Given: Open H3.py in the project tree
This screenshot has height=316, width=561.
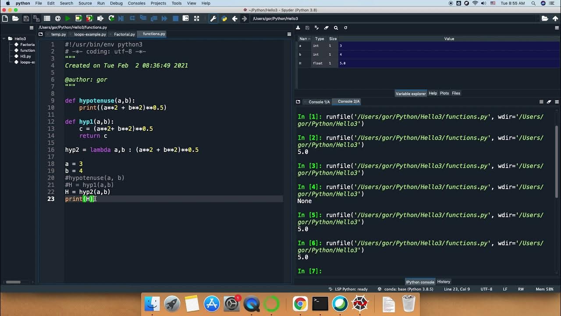Looking at the screenshot, I should [25, 56].
